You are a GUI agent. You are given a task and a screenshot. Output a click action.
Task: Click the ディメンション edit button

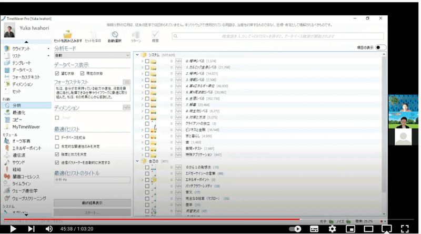pos(126,108)
